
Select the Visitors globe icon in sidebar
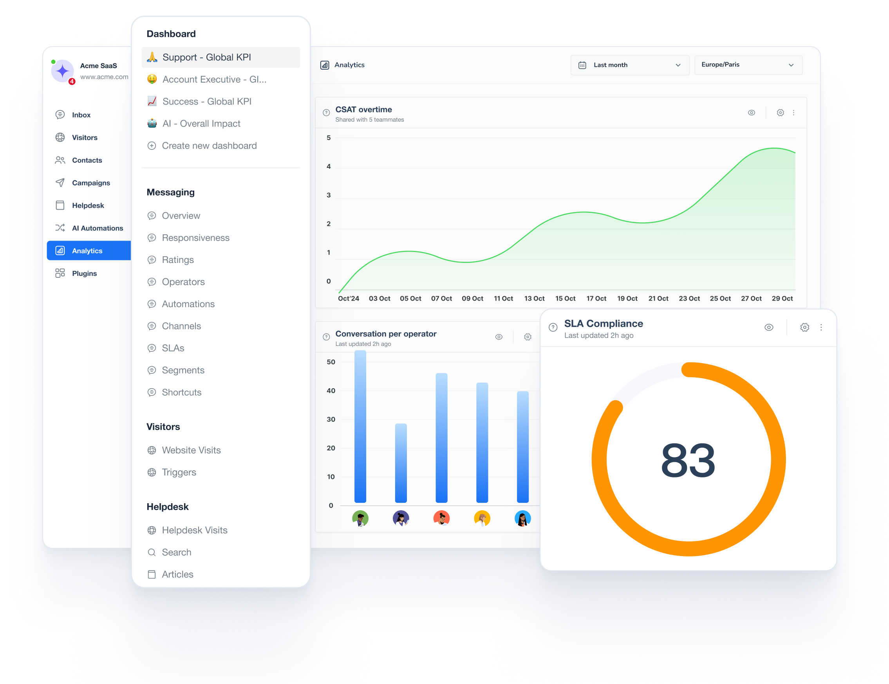point(60,137)
